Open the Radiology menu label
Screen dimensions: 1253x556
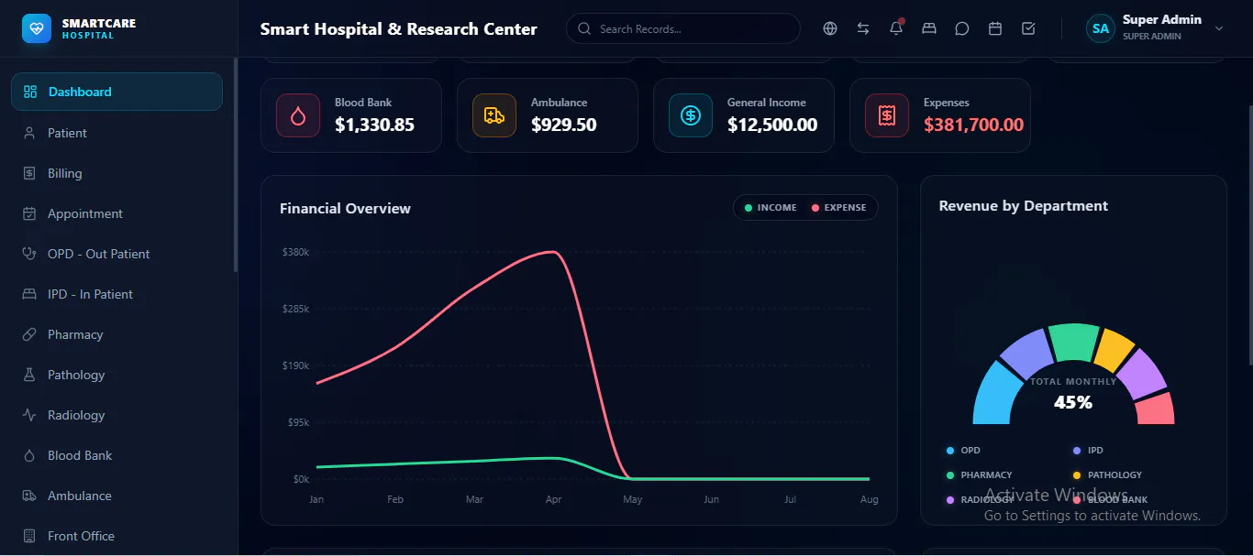point(76,415)
